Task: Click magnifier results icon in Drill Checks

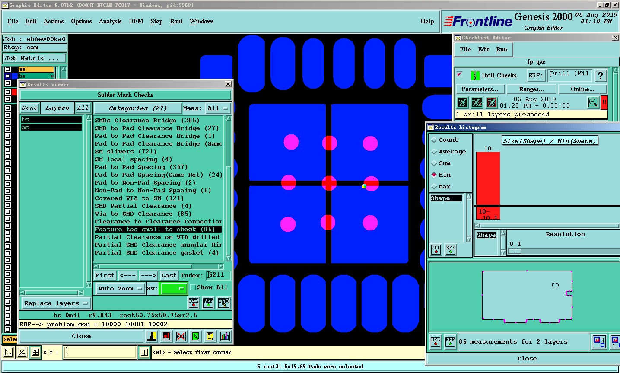Action: [x=594, y=102]
